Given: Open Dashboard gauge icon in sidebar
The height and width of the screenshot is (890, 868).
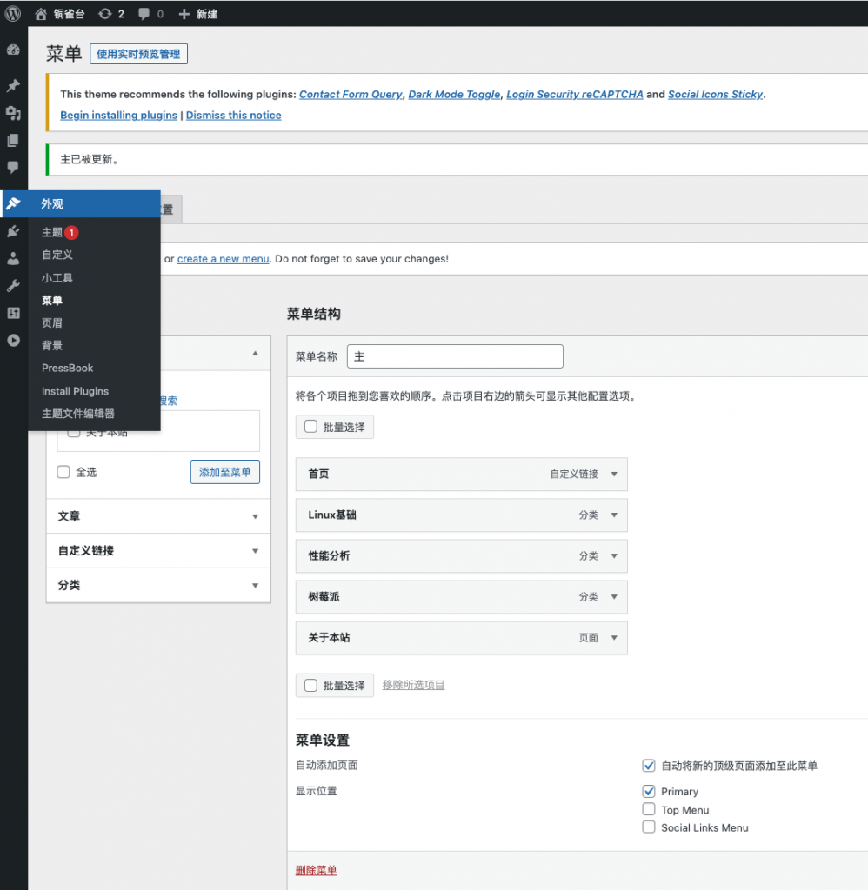Looking at the screenshot, I should 13,50.
